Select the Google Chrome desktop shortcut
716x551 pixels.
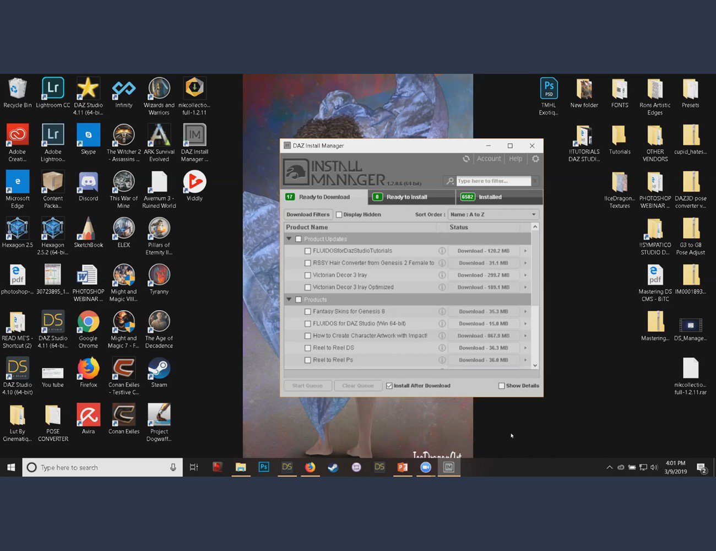tap(88, 329)
